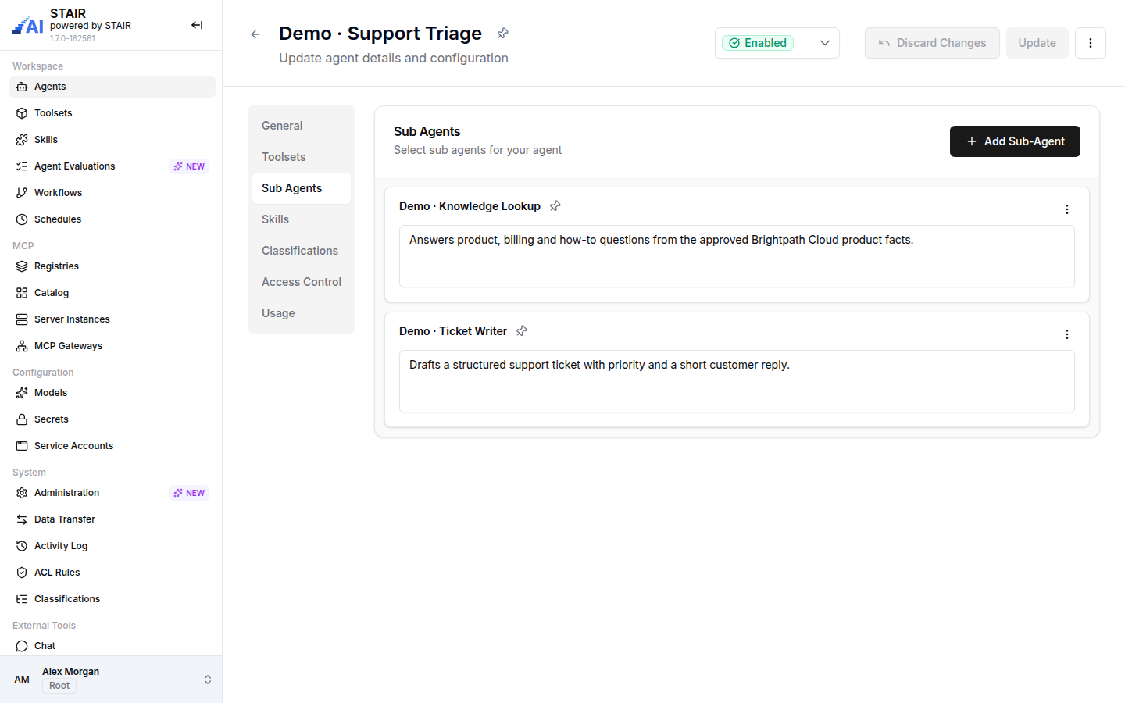Pin the Demo · Knowledge Lookup sub-agent

click(x=555, y=206)
